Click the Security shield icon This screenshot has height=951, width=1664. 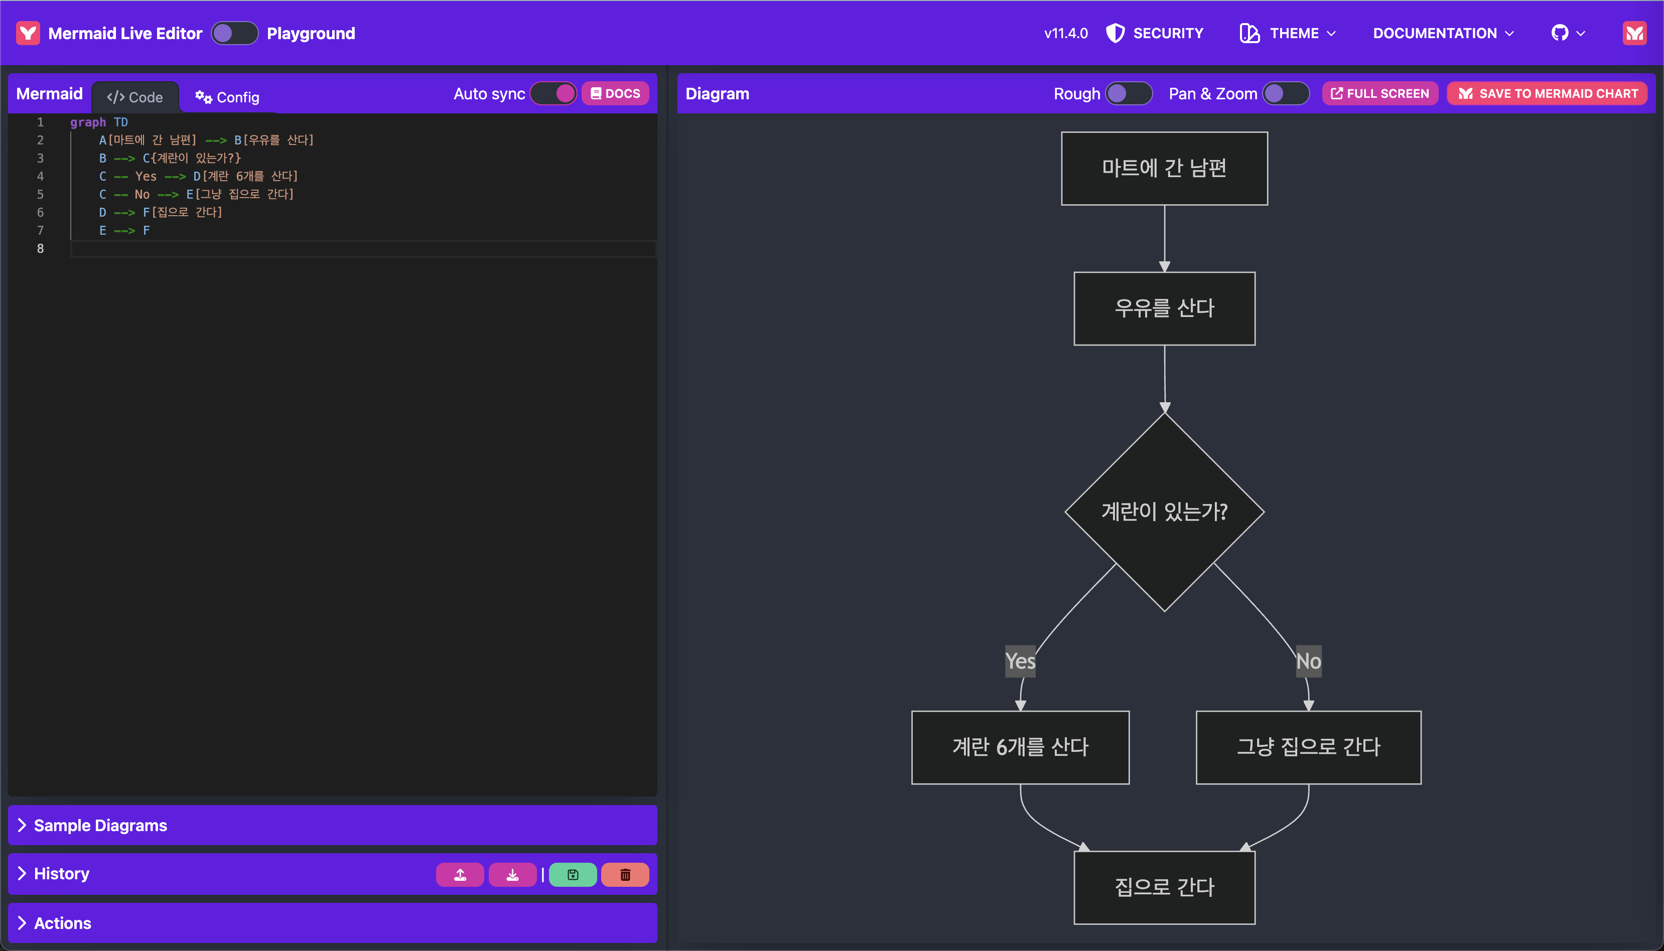[1115, 33]
